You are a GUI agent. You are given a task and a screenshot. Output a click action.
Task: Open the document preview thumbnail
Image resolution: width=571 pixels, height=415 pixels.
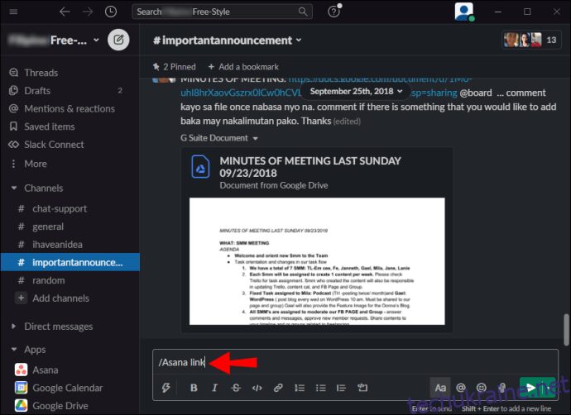(317, 261)
